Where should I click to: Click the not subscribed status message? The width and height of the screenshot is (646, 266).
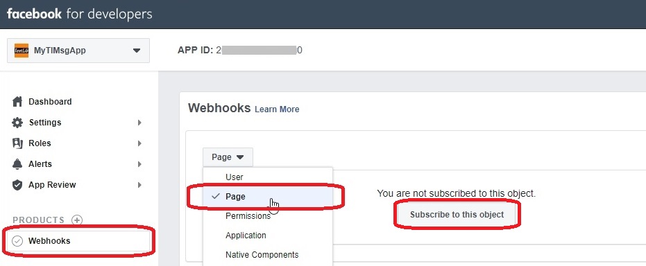pos(457,193)
